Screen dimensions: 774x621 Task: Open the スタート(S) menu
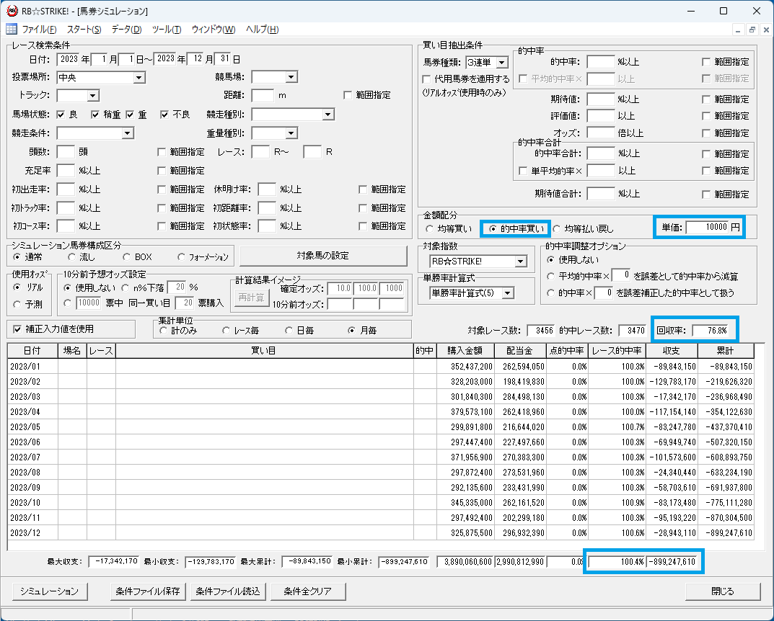pyautogui.click(x=84, y=30)
